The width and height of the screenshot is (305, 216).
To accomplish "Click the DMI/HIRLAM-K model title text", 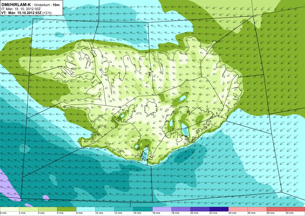I will (16, 5).
